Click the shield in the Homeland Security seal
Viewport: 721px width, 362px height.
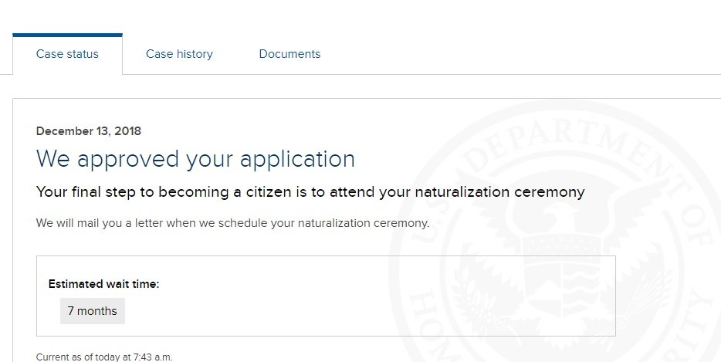[x=562, y=276]
